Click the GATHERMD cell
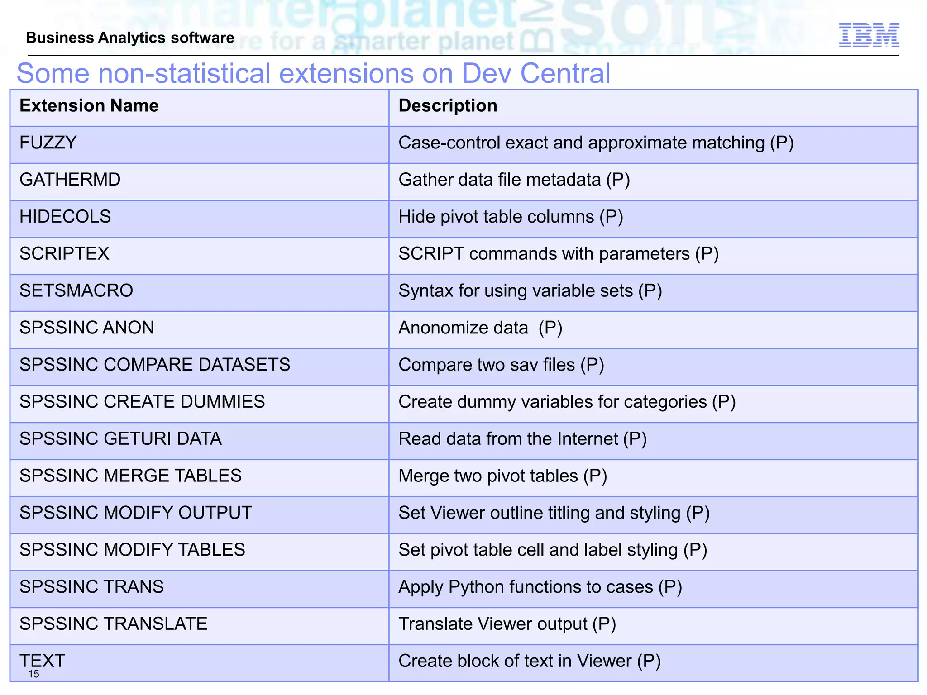Viewport: 927px width, 695px height. click(200, 182)
